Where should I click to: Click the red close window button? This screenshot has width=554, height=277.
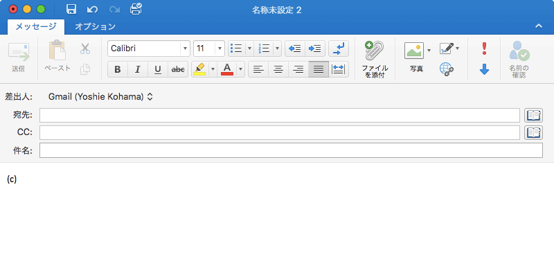13,9
